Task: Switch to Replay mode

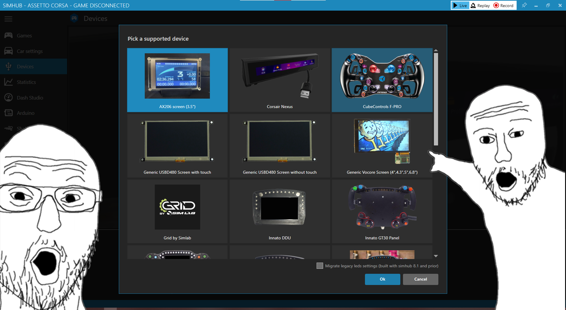Action: point(480,6)
